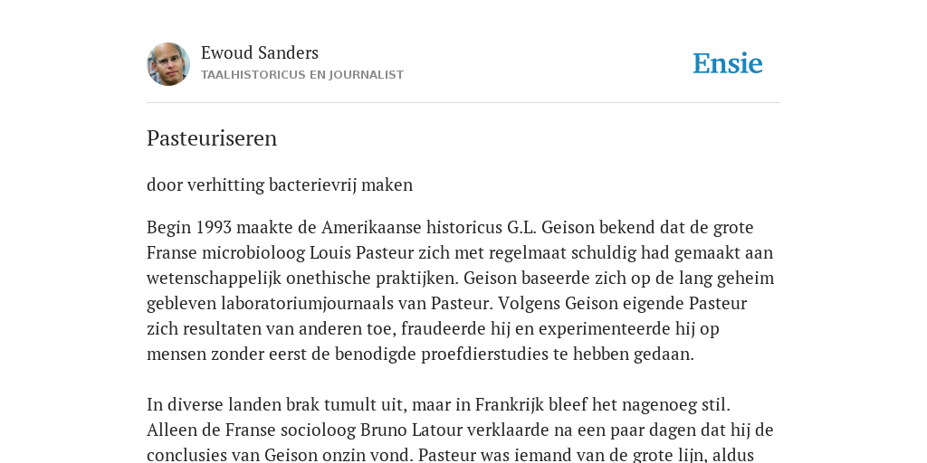Click the definition 'door verhitting bacterievrij maken'

click(x=280, y=184)
